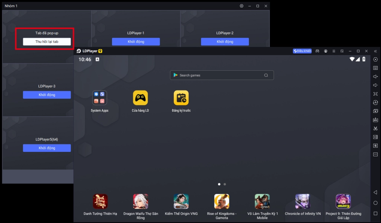Click the volume down icon
Viewport: 381px width, 223px height.
coord(375,85)
